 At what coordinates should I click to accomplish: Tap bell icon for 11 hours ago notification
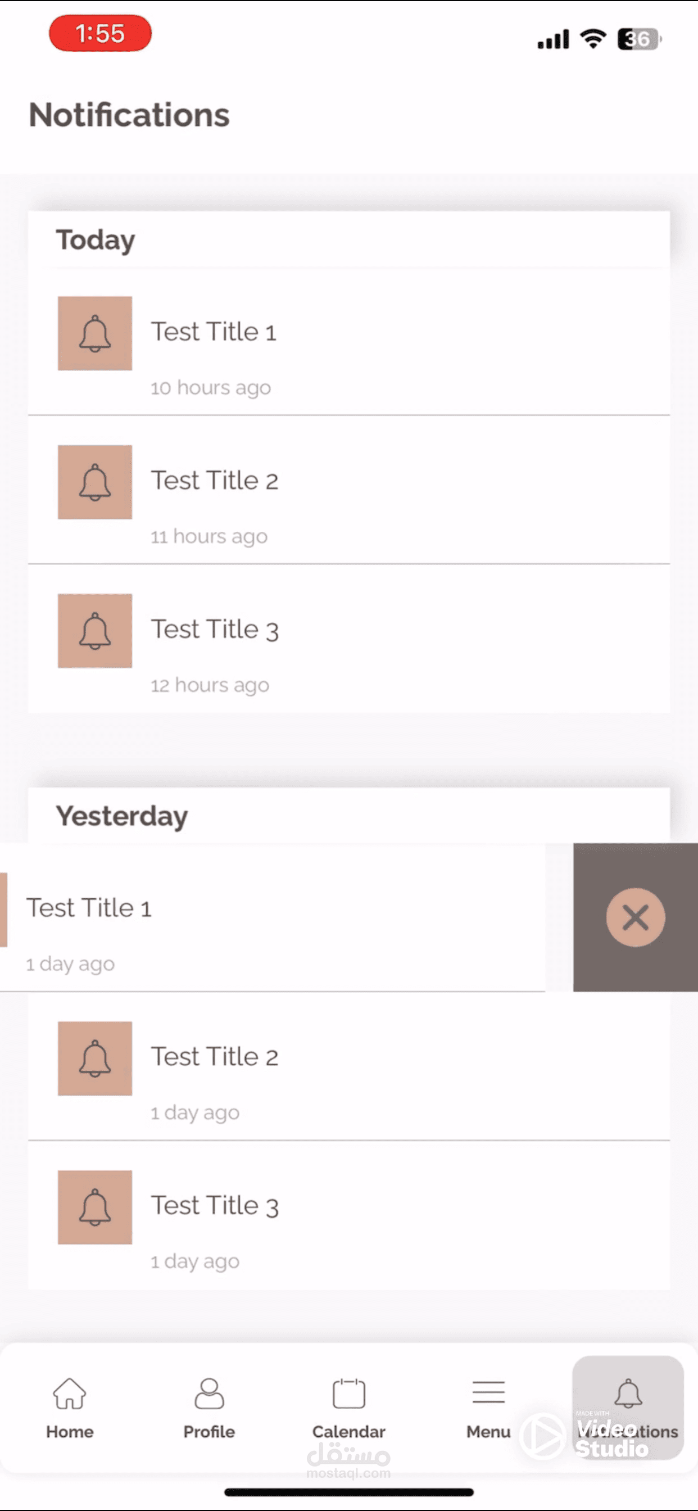click(95, 482)
